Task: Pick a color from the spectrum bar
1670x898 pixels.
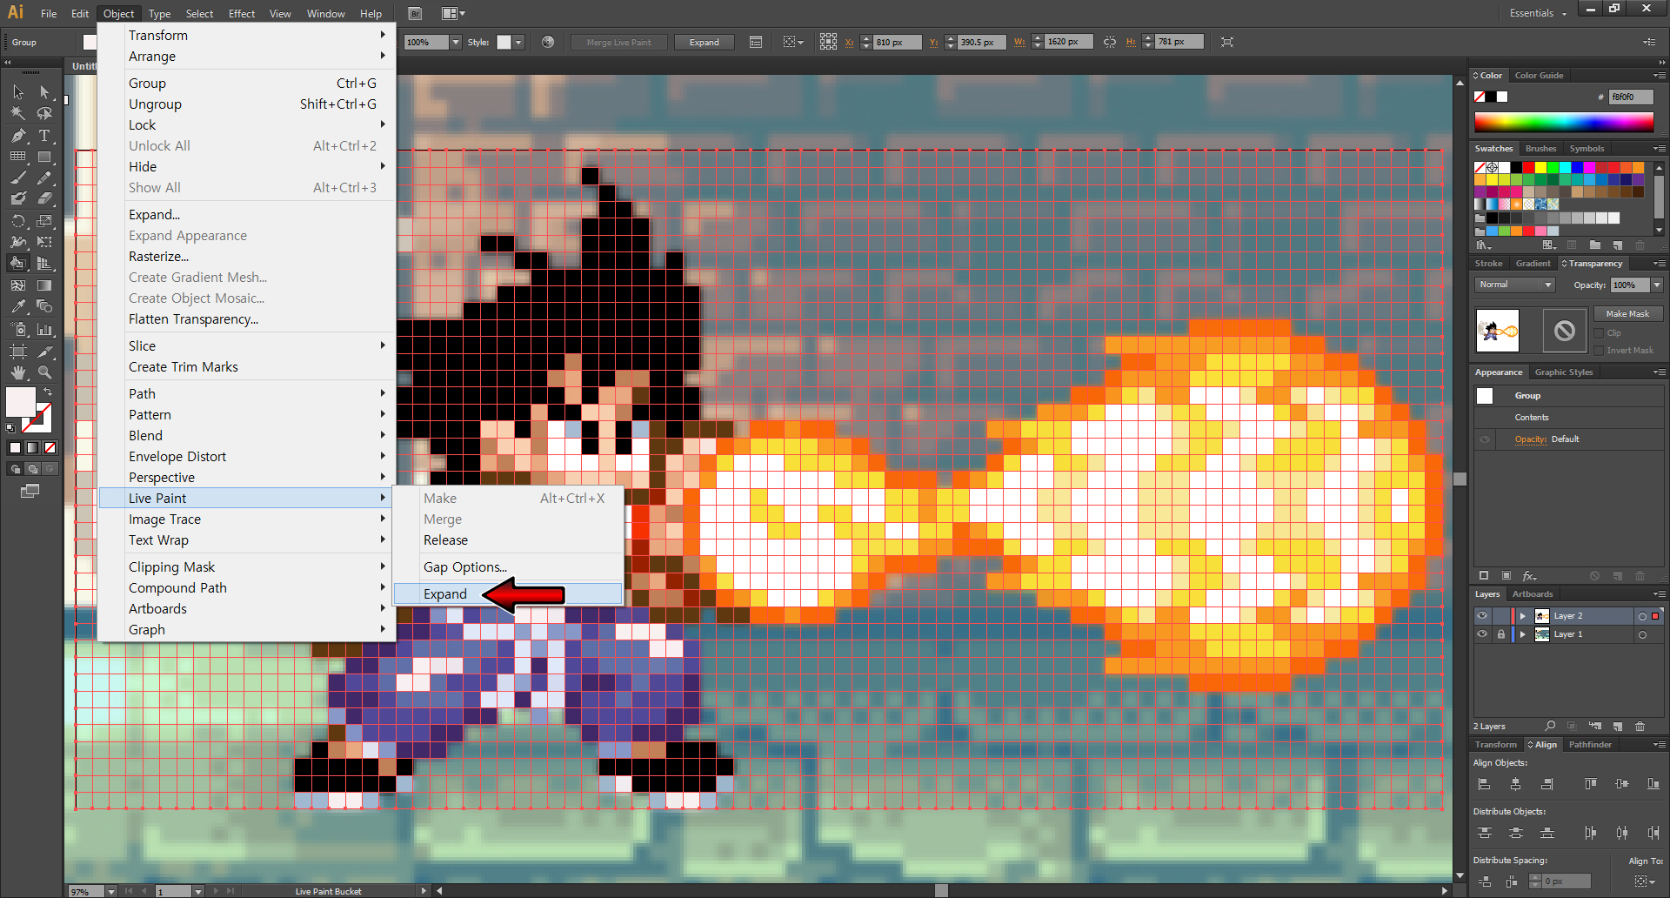Action: tap(1564, 123)
